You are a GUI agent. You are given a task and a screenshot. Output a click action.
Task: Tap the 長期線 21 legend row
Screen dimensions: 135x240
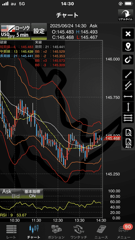17,56
